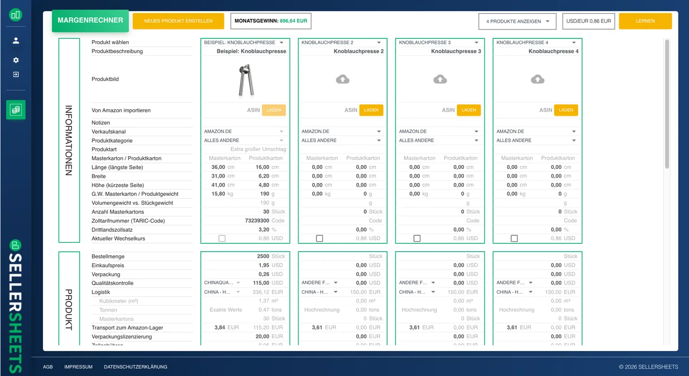Viewport: 689px width, 376px height.
Task: Open the settings gear icon
Action: click(16, 60)
